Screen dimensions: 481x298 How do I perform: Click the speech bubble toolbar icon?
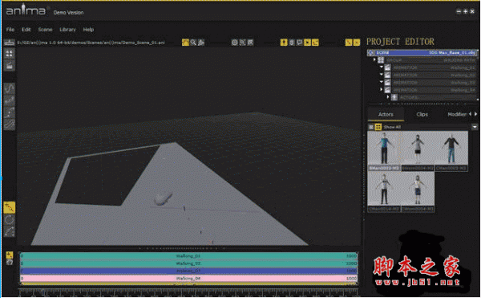(299, 43)
